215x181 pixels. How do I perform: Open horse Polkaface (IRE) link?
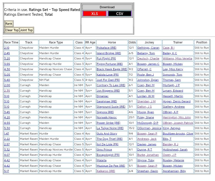click(x=106, y=48)
